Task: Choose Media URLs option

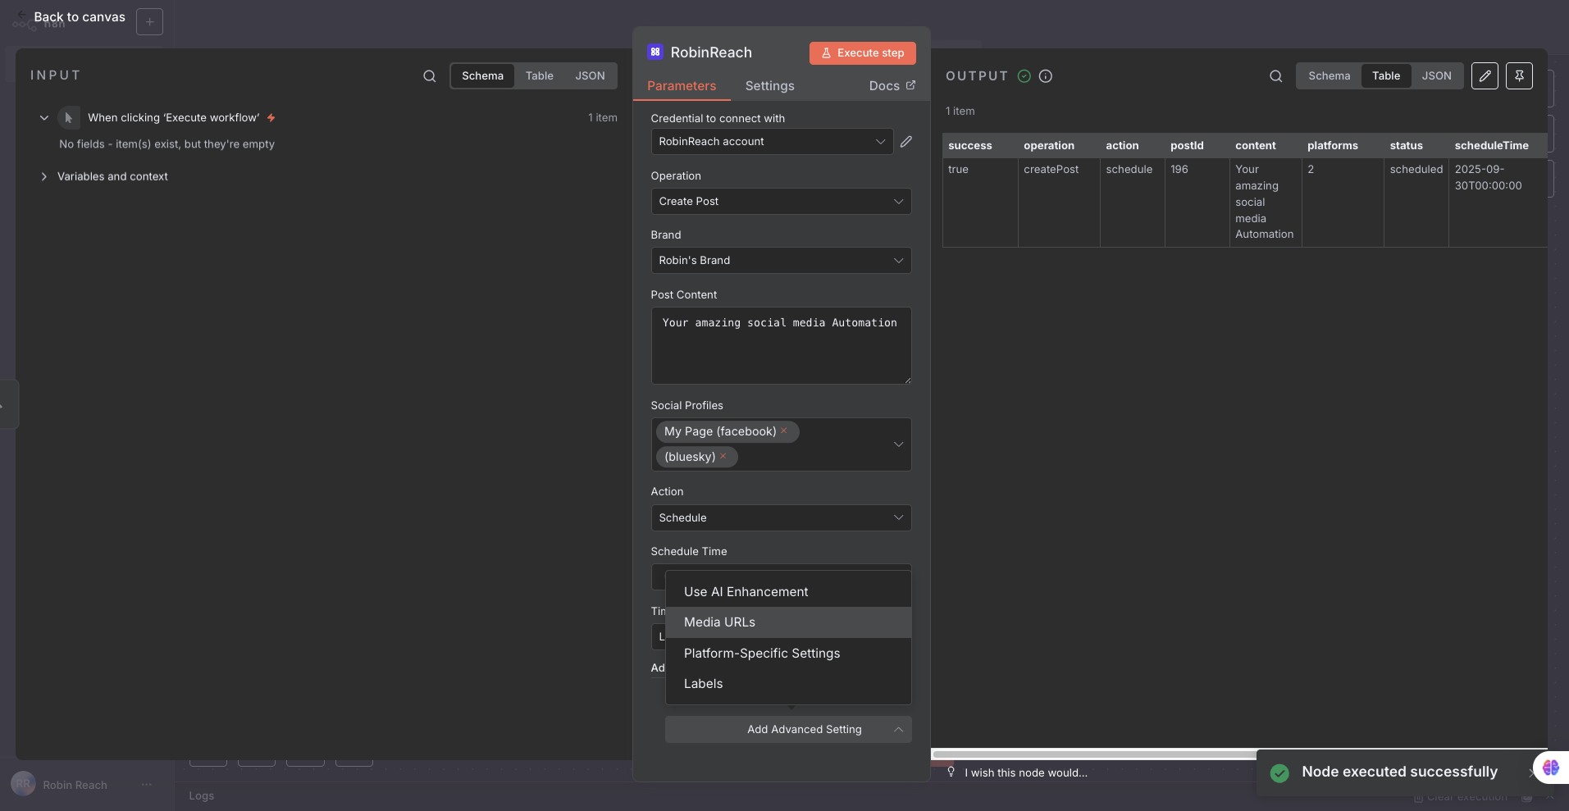Action: (788, 622)
